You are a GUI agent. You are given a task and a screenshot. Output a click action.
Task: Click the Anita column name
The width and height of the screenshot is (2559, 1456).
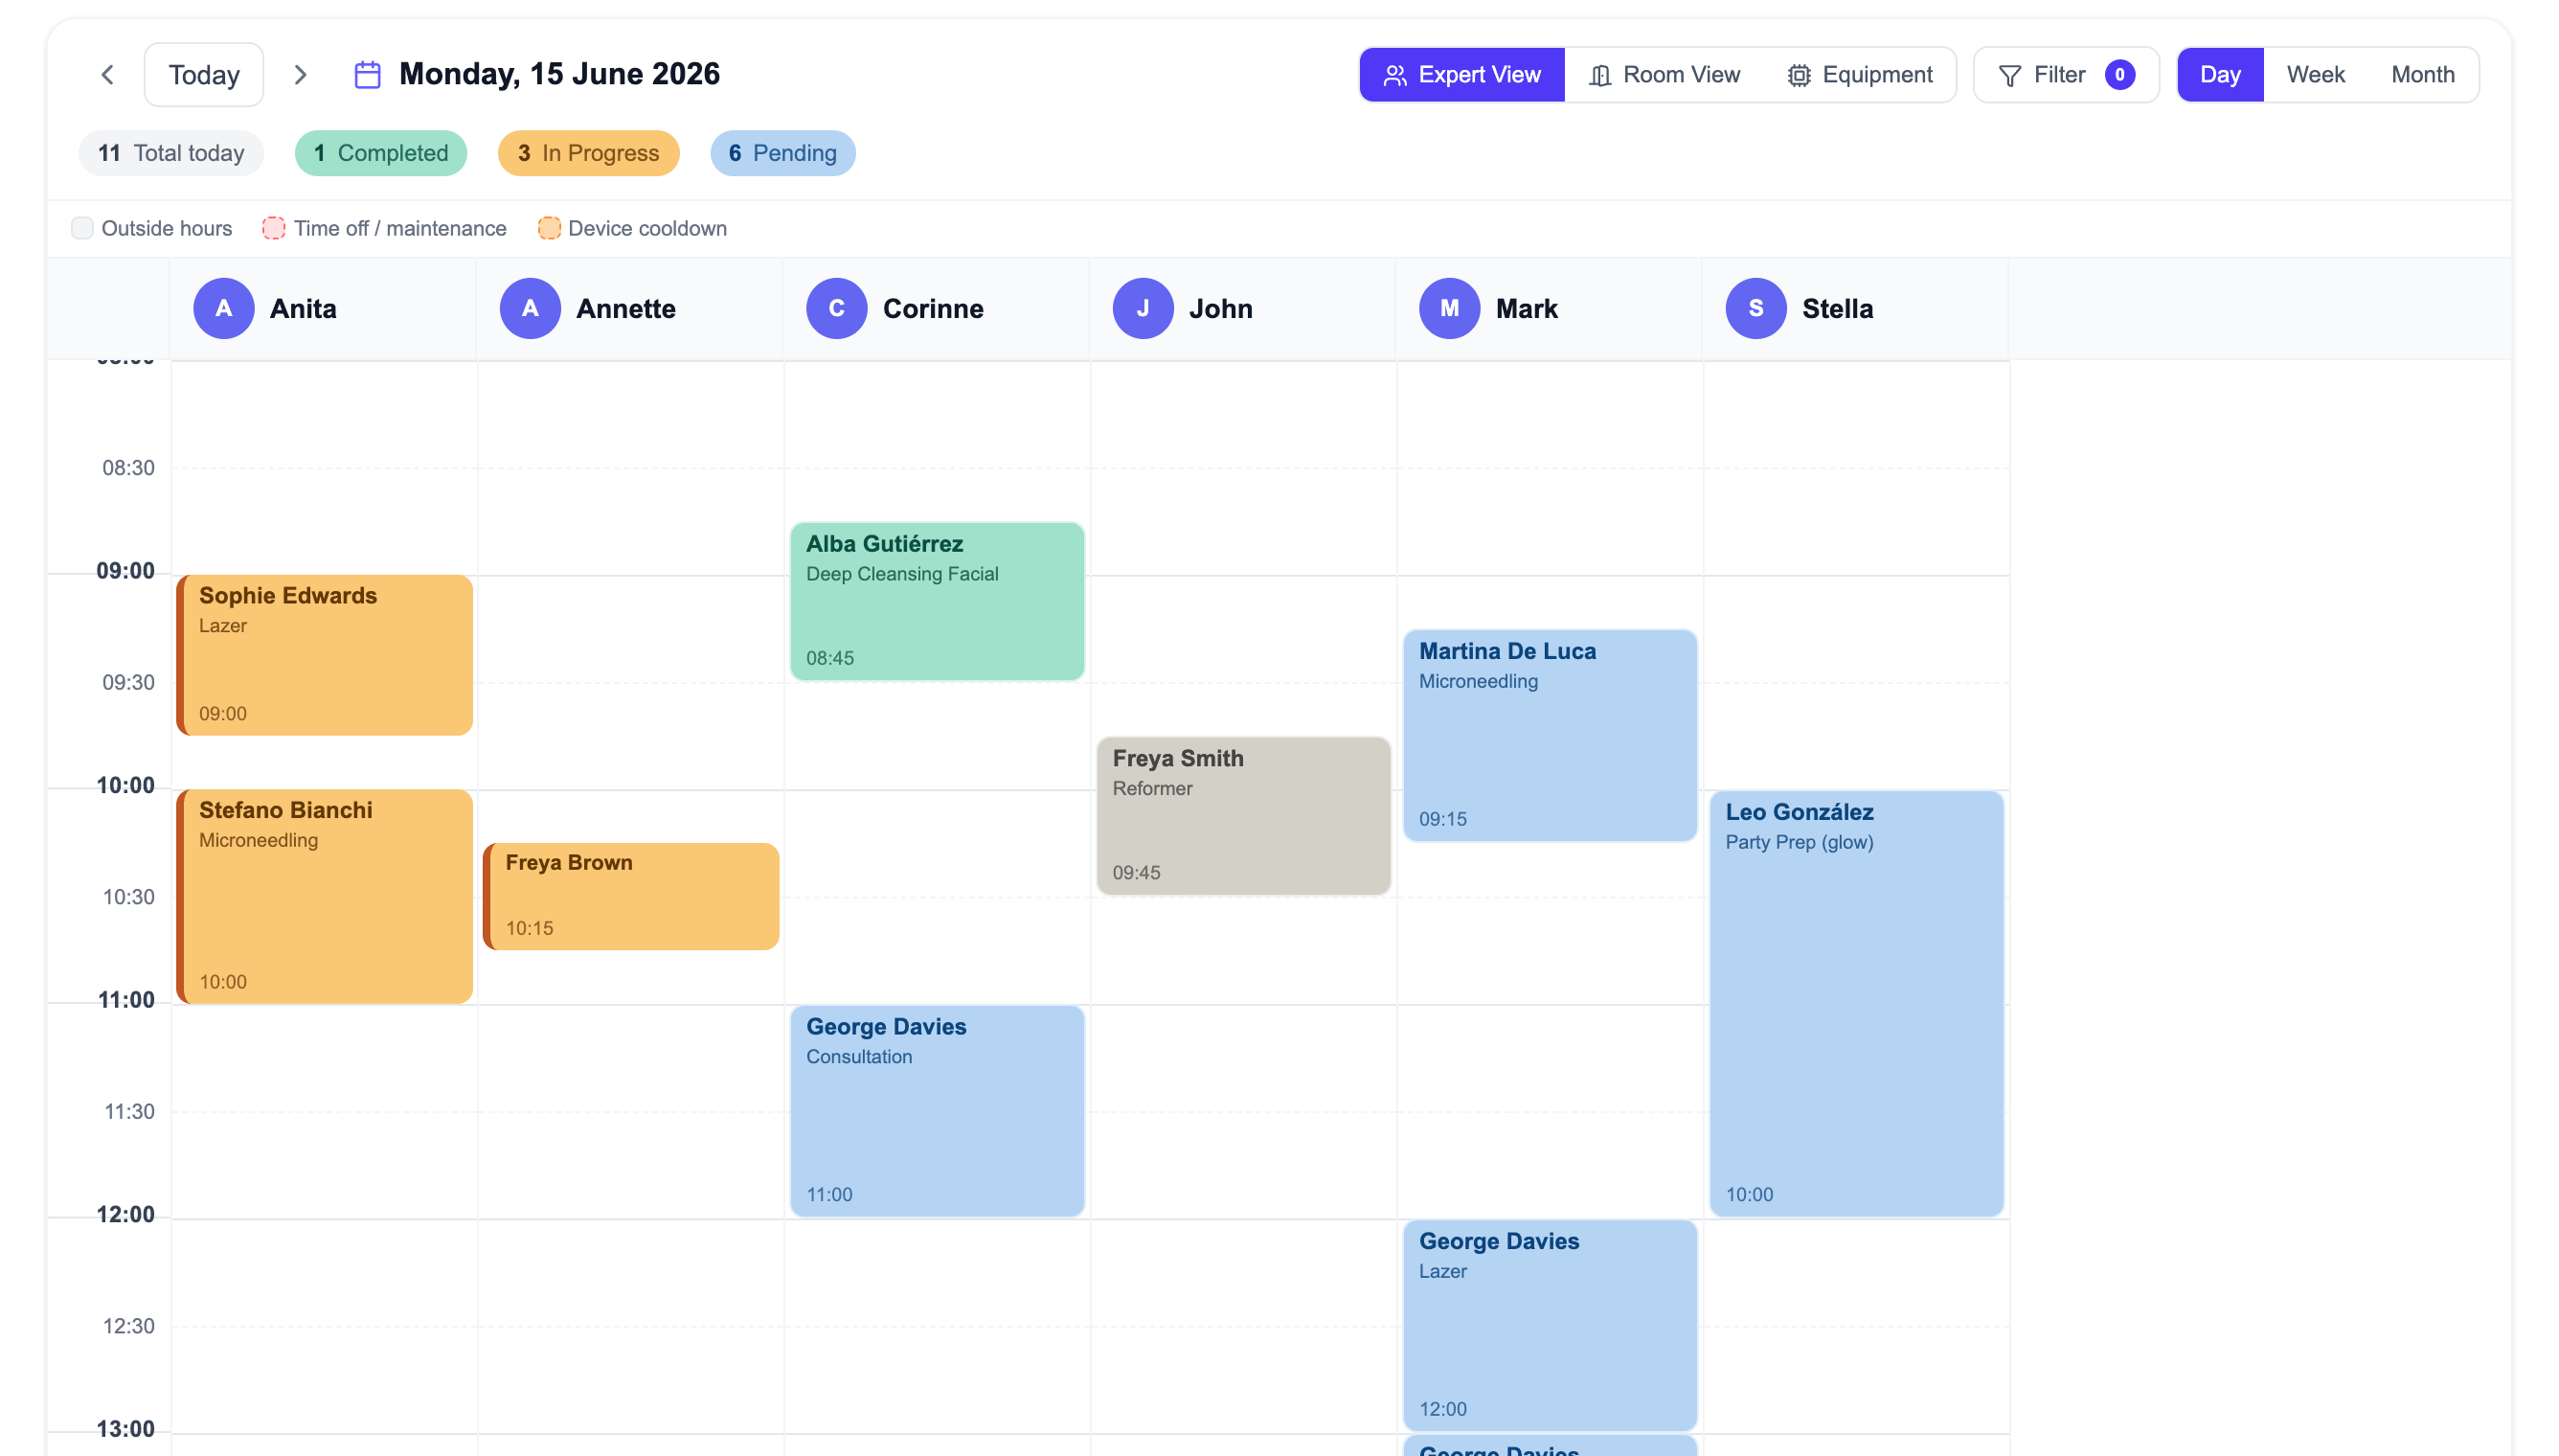pyautogui.click(x=303, y=308)
